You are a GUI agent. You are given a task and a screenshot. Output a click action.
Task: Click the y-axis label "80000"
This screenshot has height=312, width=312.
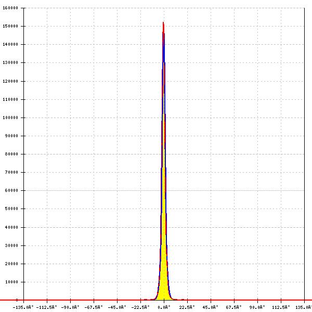tap(11, 154)
